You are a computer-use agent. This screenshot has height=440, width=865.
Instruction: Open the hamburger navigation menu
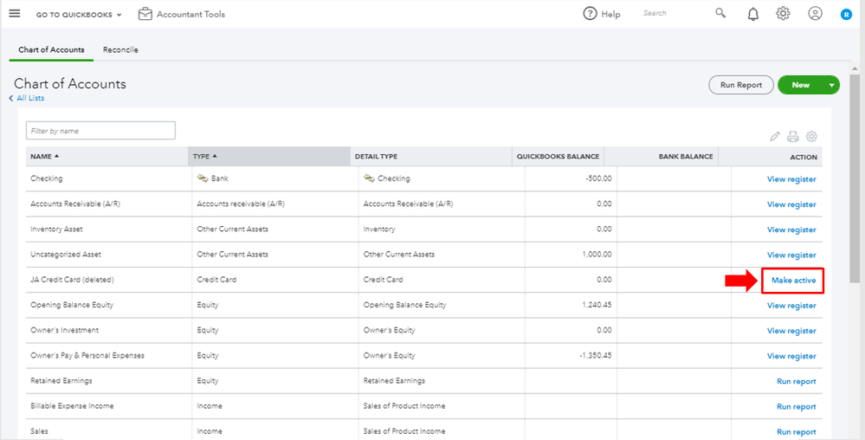click(14, 14)
